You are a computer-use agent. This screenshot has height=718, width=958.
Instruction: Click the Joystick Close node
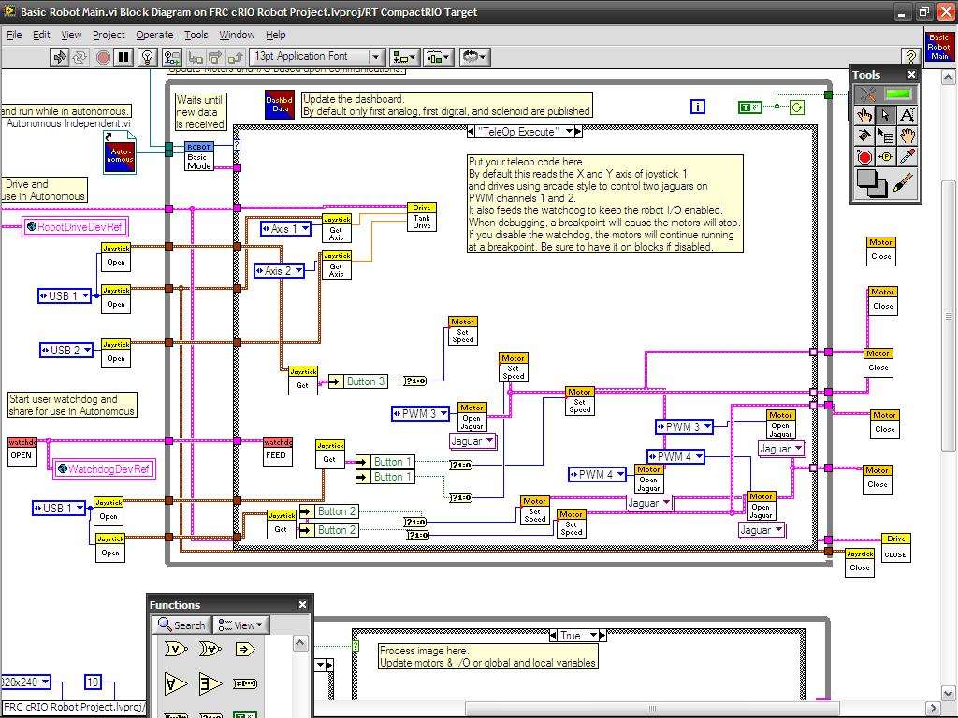860,564
